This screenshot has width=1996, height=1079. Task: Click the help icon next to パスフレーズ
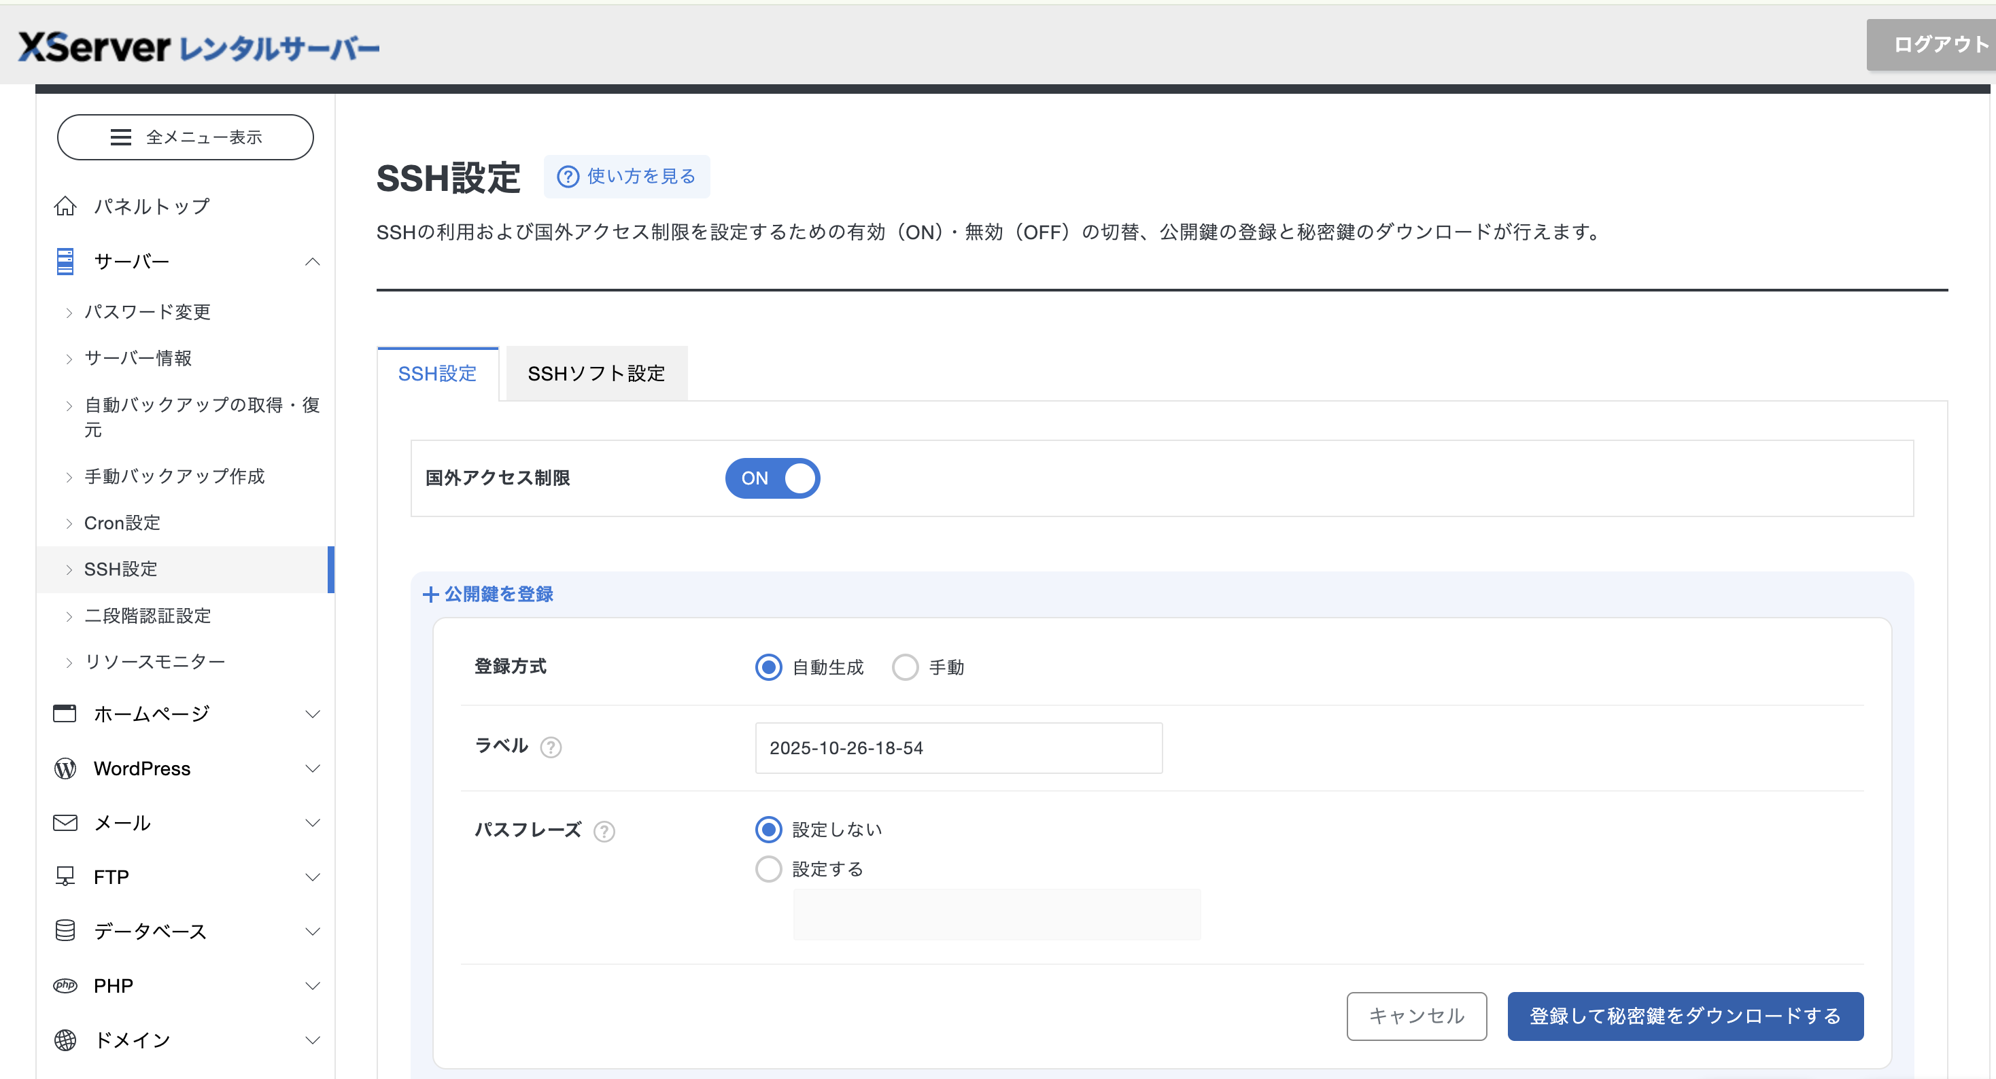point(604,831)
